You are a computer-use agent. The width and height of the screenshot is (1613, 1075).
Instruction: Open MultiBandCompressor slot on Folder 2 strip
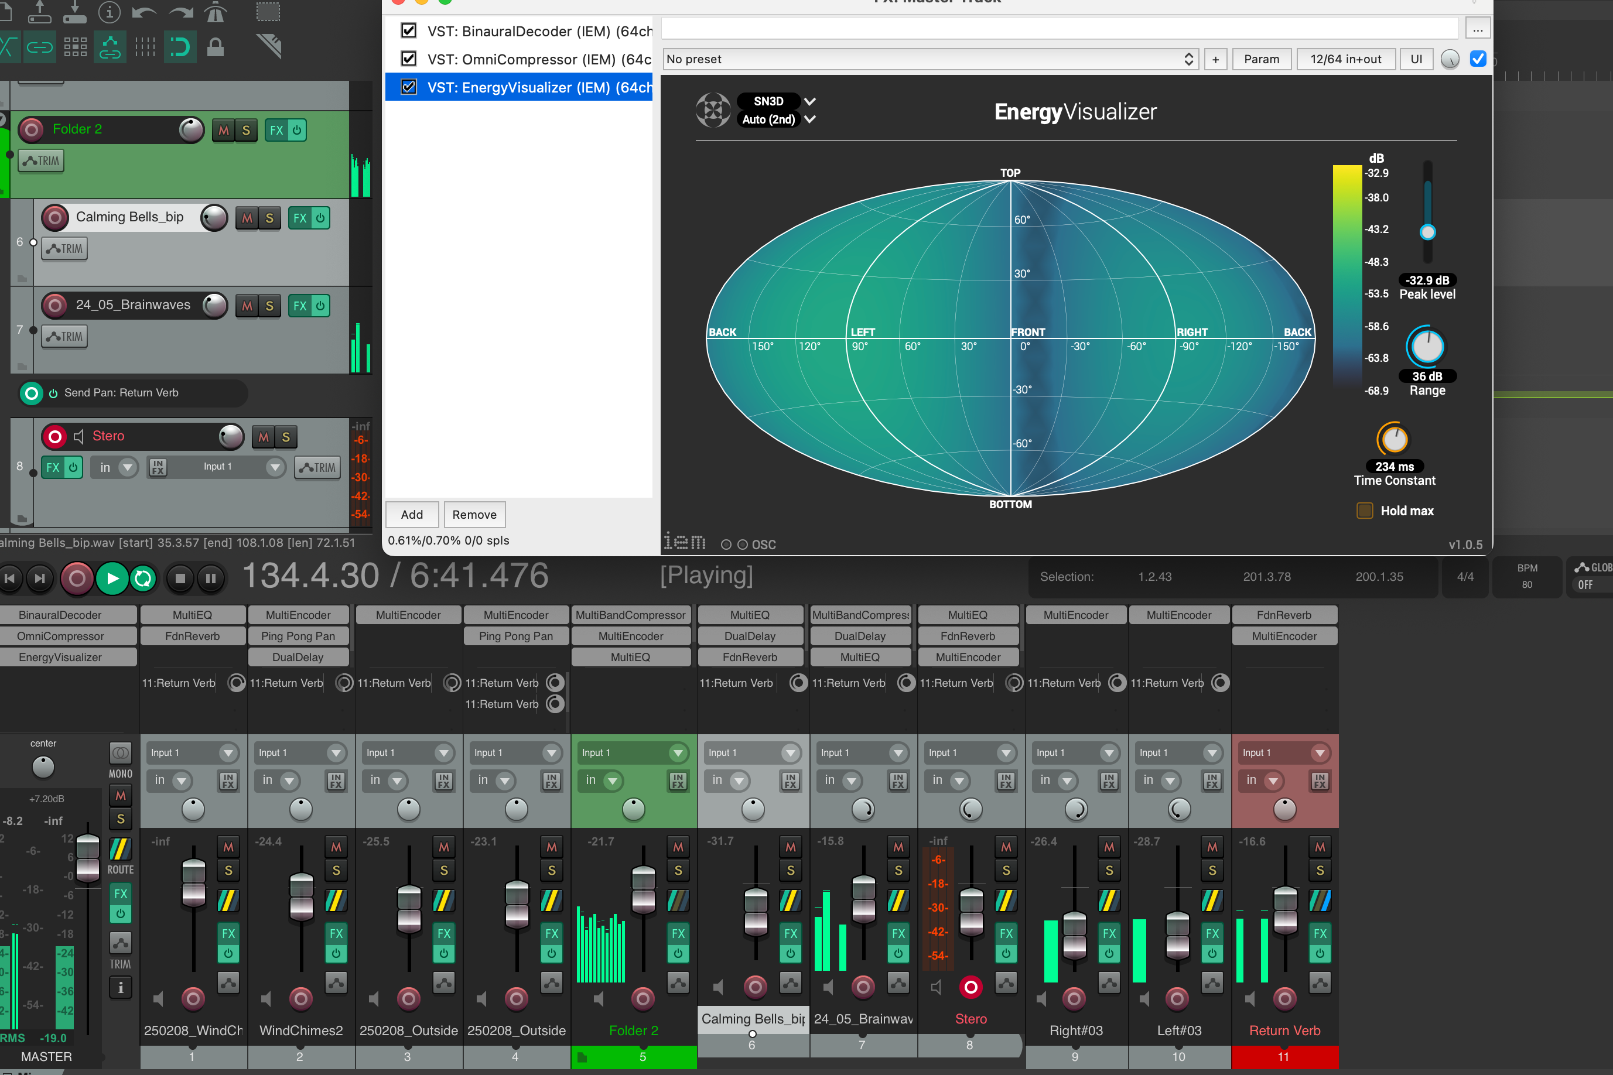point(630,615)
